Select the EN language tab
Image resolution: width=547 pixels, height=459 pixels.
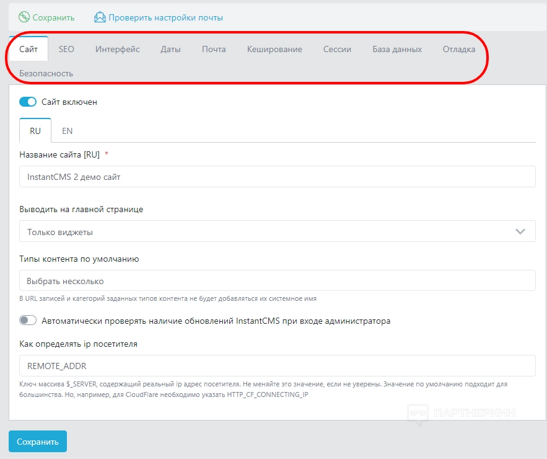point(68,131)
